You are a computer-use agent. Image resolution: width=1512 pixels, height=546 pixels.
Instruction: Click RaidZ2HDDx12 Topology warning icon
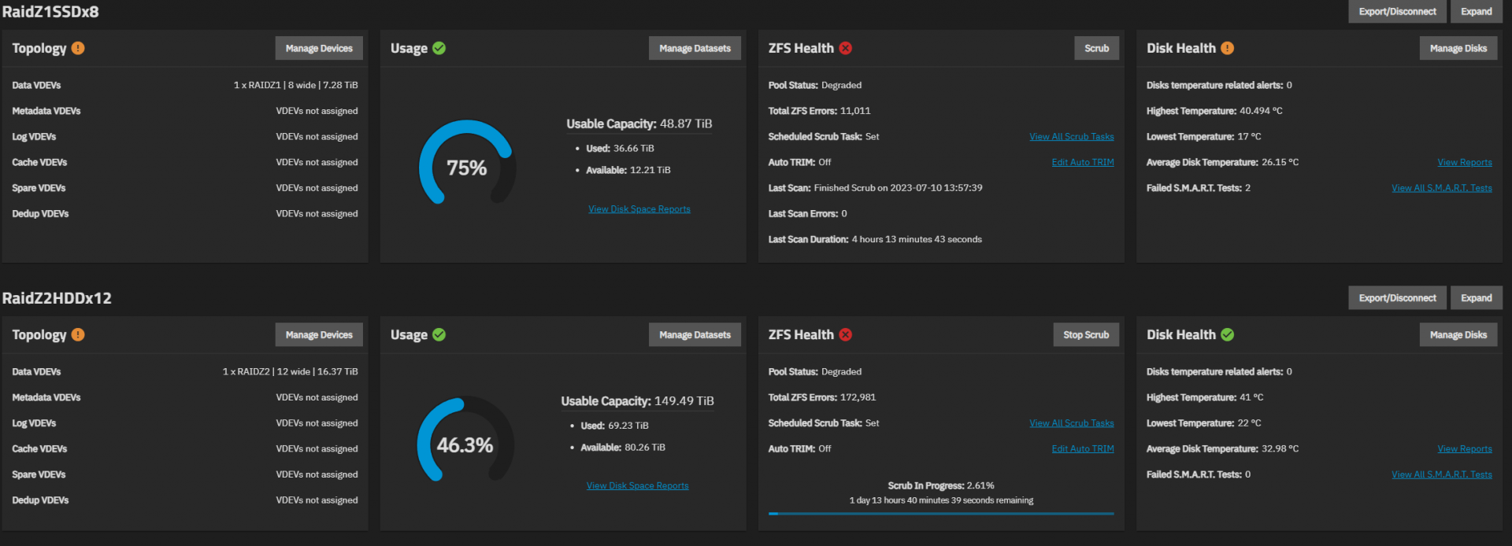(78, 334)
